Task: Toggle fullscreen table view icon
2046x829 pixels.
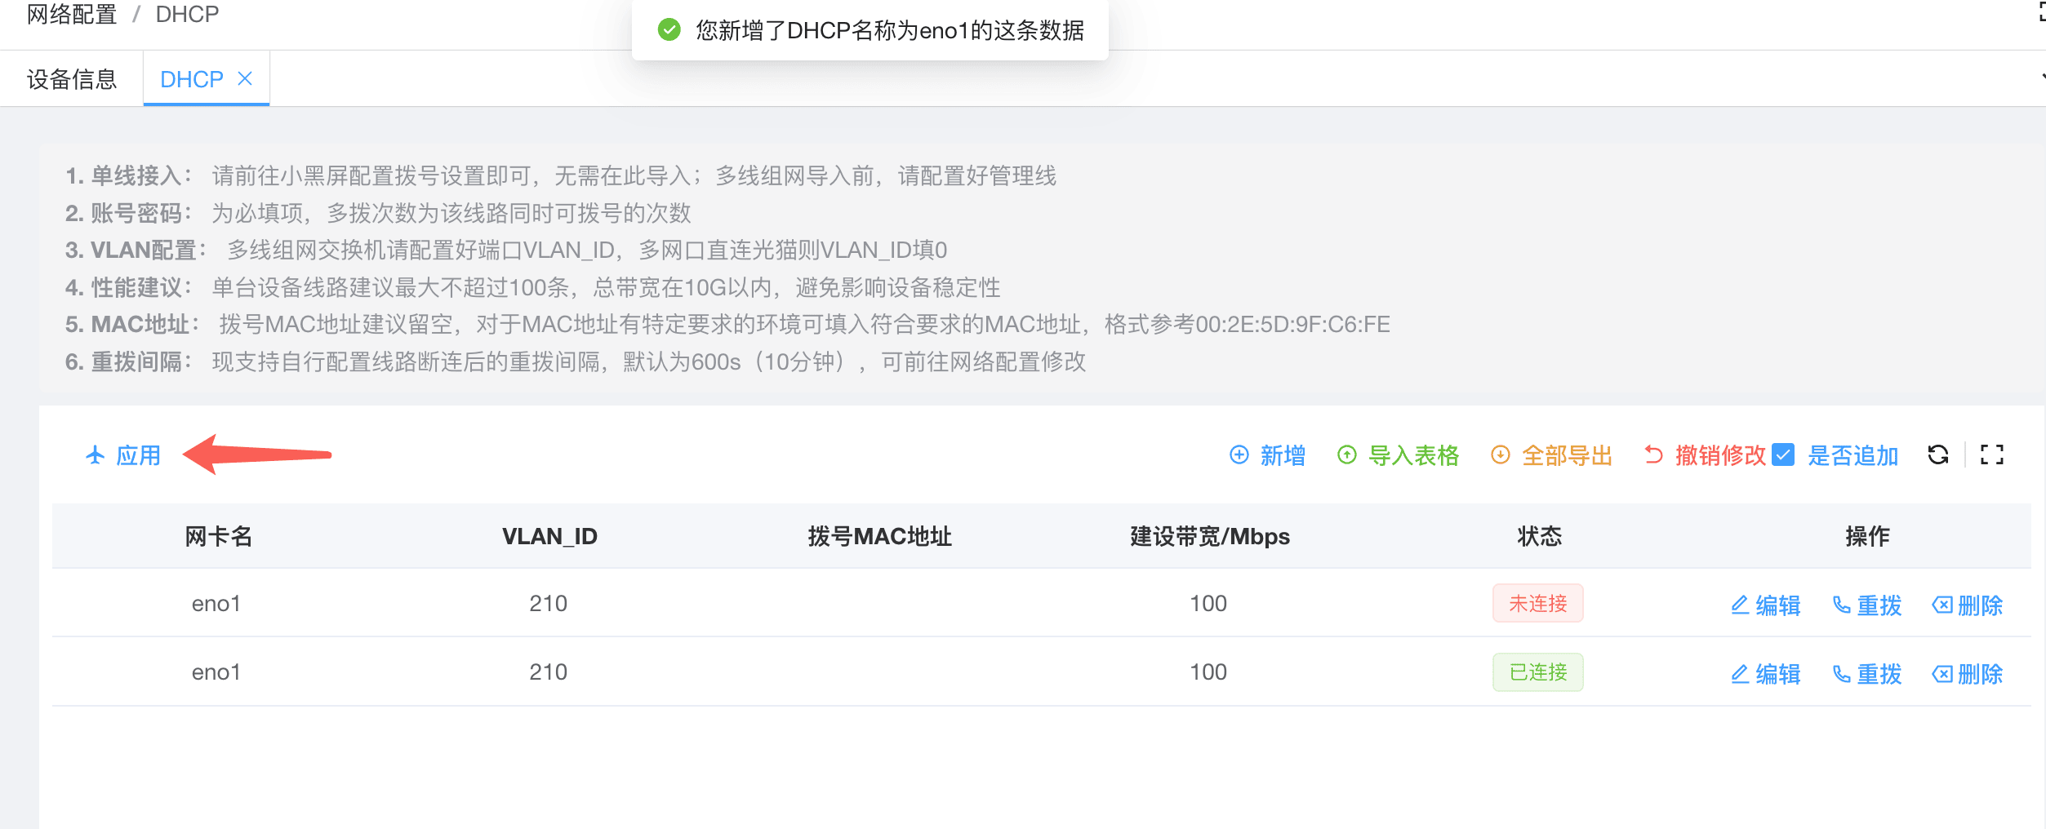Action: 1991,454
